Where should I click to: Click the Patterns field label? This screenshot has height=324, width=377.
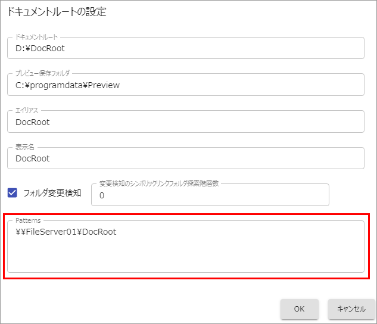28,220
